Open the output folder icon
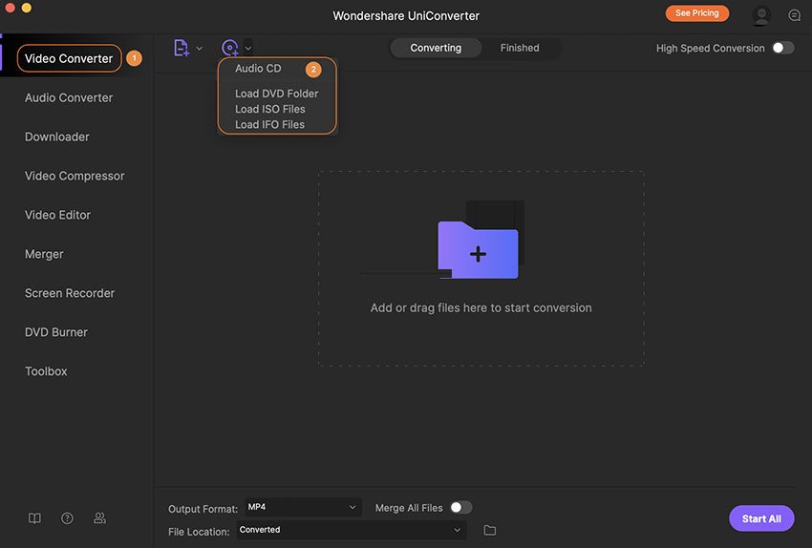 pyautogui.click(x=489, y=531)
